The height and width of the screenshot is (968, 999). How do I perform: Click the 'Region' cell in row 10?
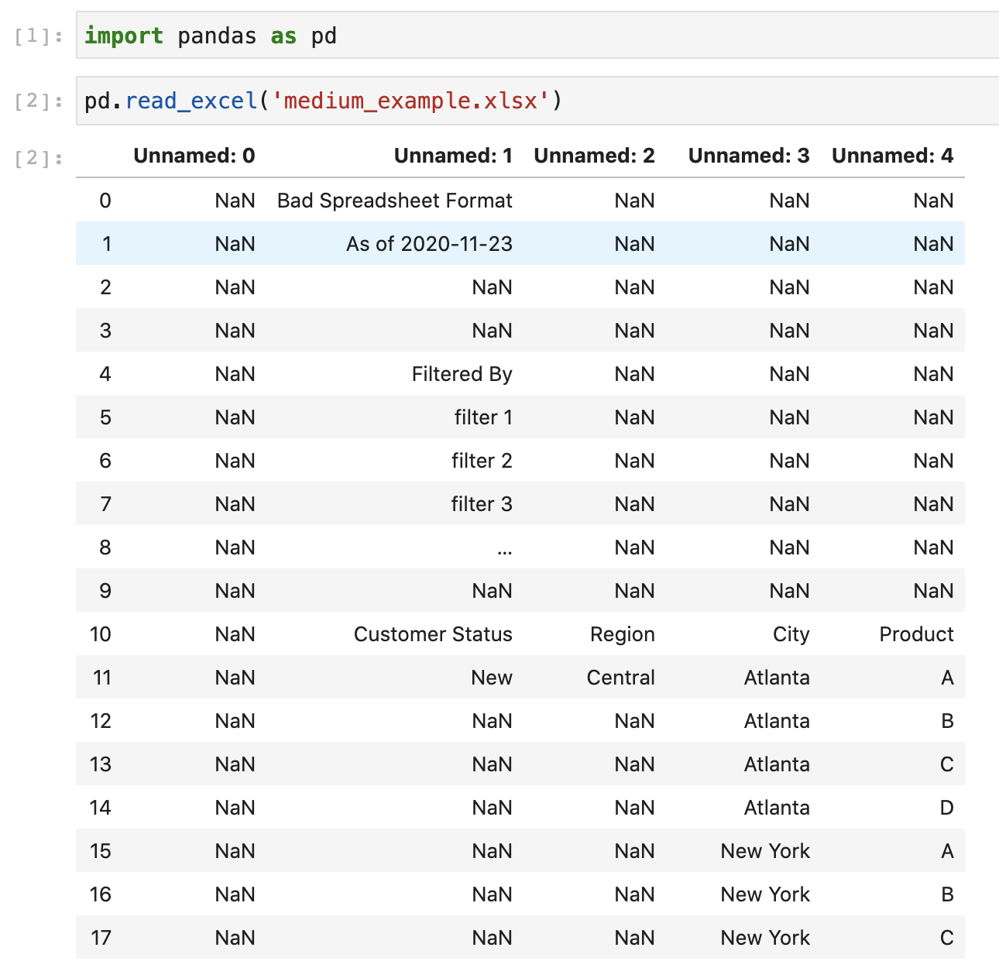(622, 633)
